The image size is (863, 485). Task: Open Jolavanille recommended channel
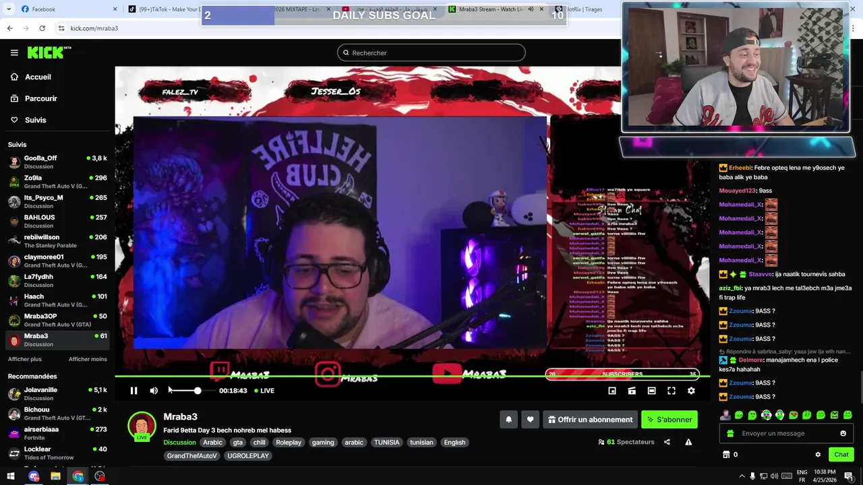[57, 394]
